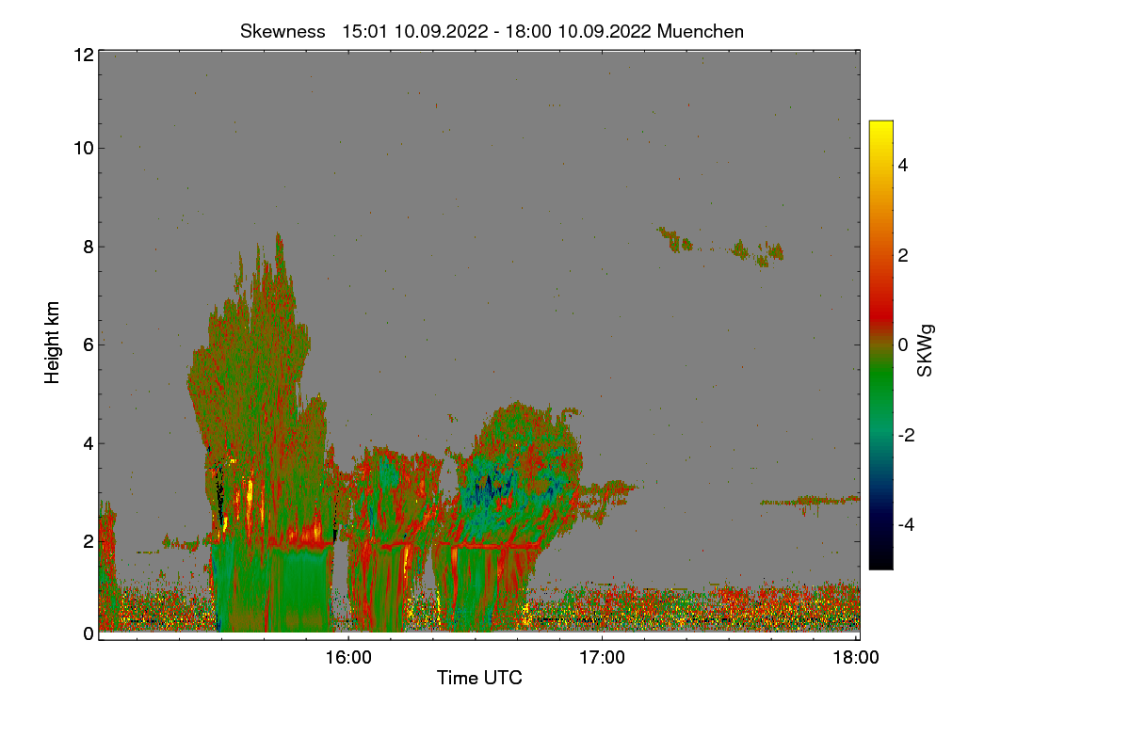Click the "SKWg" colorbar label
Viewport: 1130px width, 753px height.
[927, 351]
